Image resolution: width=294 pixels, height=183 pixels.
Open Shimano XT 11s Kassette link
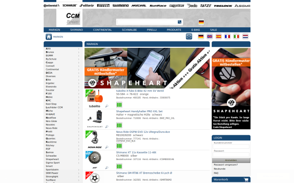click(136, 152)
